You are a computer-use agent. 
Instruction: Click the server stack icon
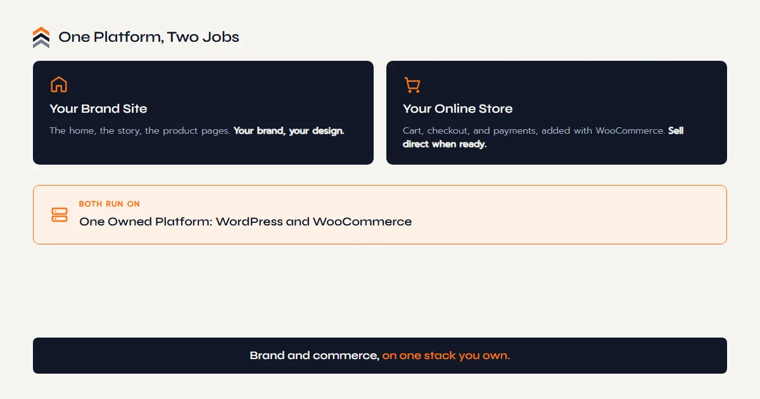(x=60, y=215)
